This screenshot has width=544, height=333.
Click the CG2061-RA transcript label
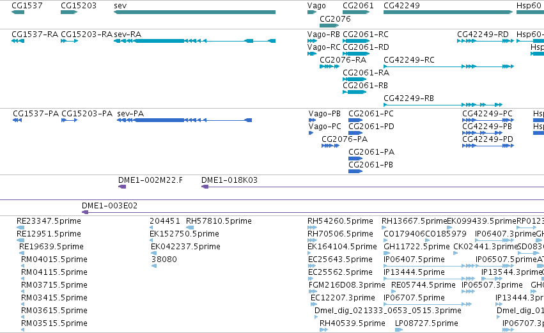[366, 73]
